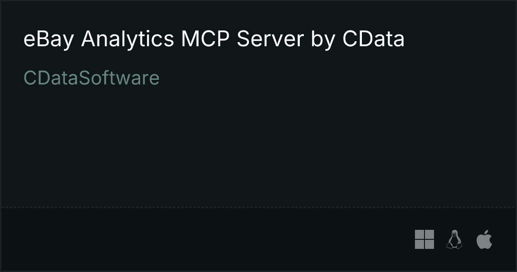Select the Linux penguin icon

pyautogui.click(x=454, y=239)
